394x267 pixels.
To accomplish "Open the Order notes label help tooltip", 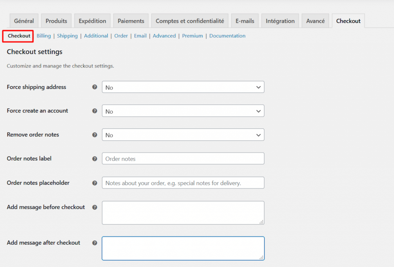I will (x=95, y=158).
